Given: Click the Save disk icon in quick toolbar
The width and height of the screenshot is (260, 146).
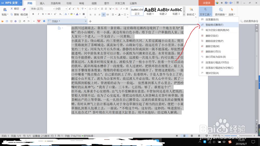Looking at the screenshot, I should pos(7,21).
